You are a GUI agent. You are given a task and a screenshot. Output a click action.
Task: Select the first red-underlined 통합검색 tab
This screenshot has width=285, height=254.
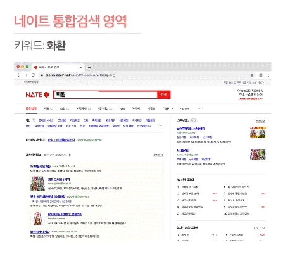point(31,108)
